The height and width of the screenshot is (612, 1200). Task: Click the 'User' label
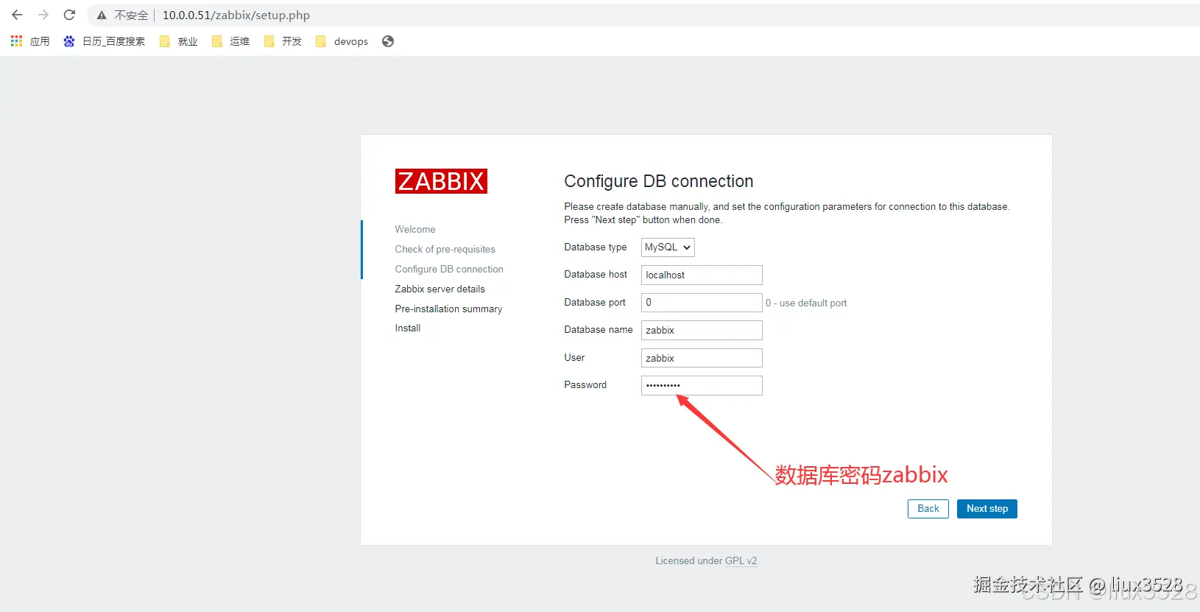tap(574, 358)
